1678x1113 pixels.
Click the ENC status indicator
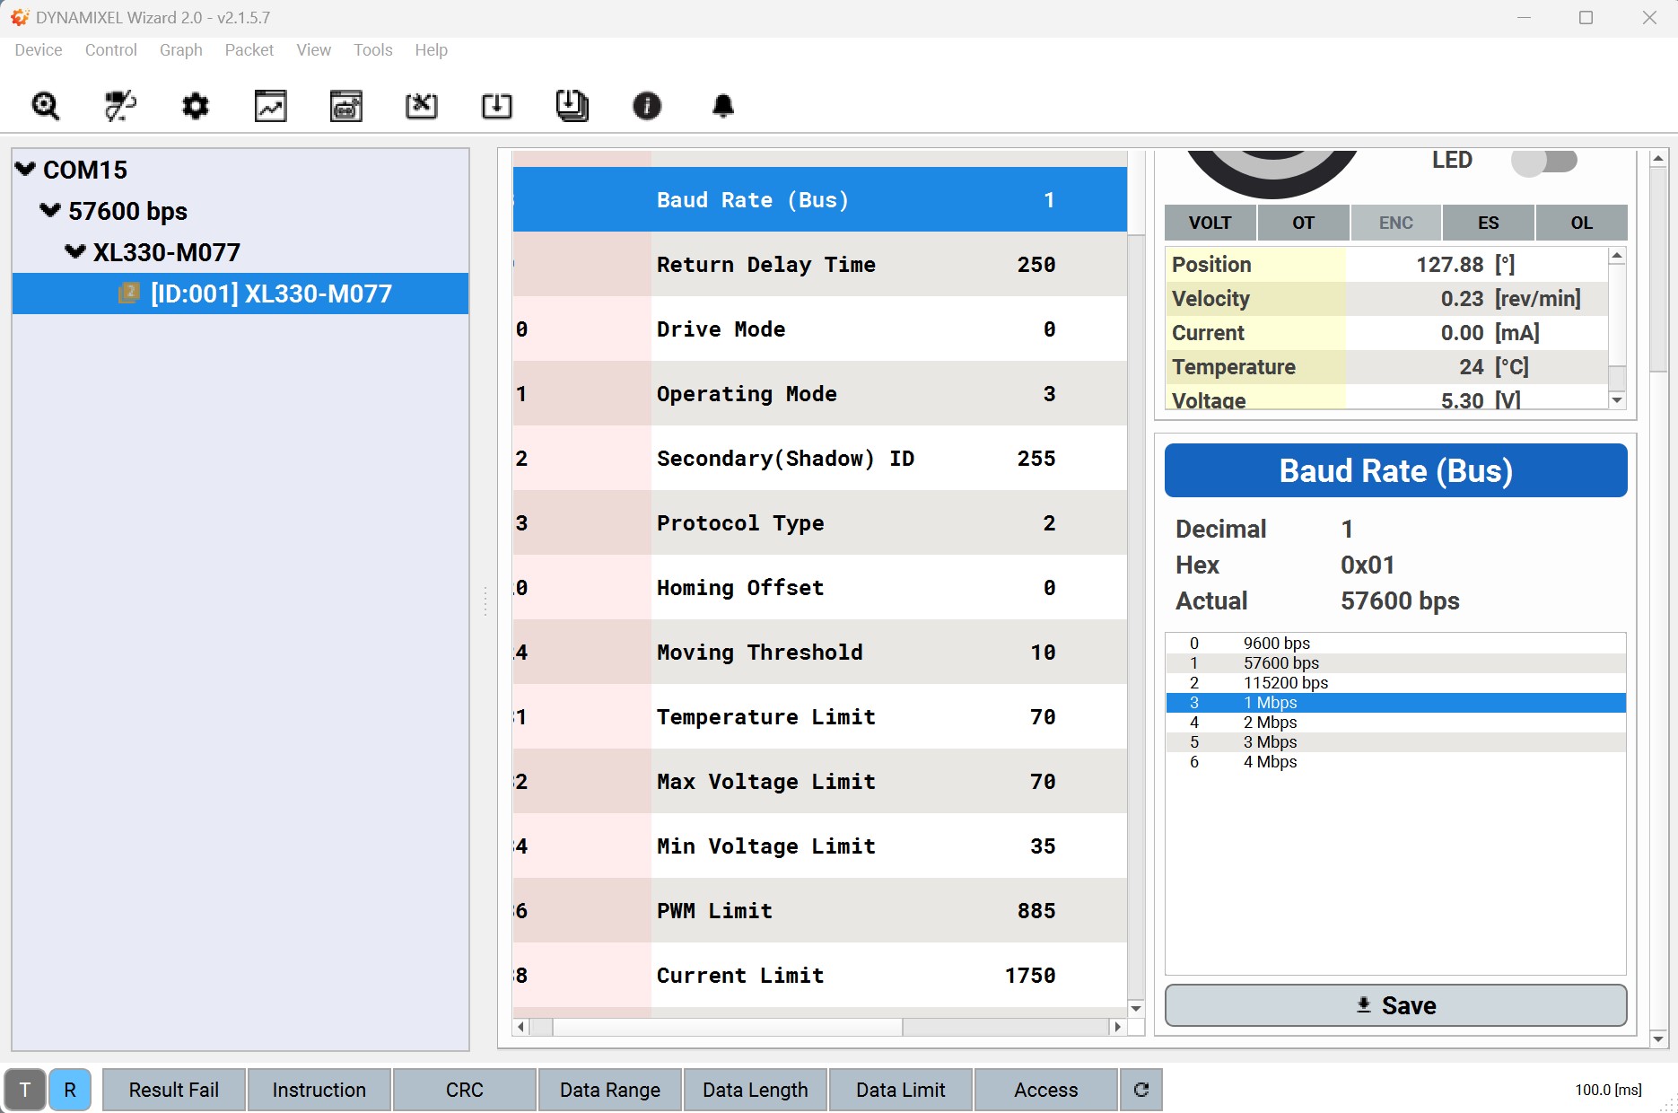coord(1396,223)
